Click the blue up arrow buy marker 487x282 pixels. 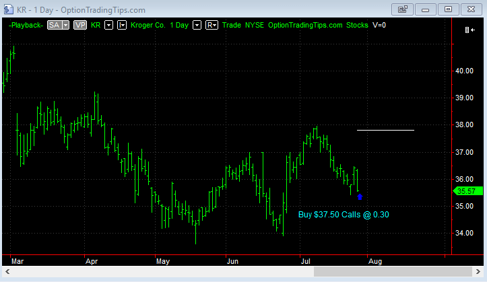360,197
